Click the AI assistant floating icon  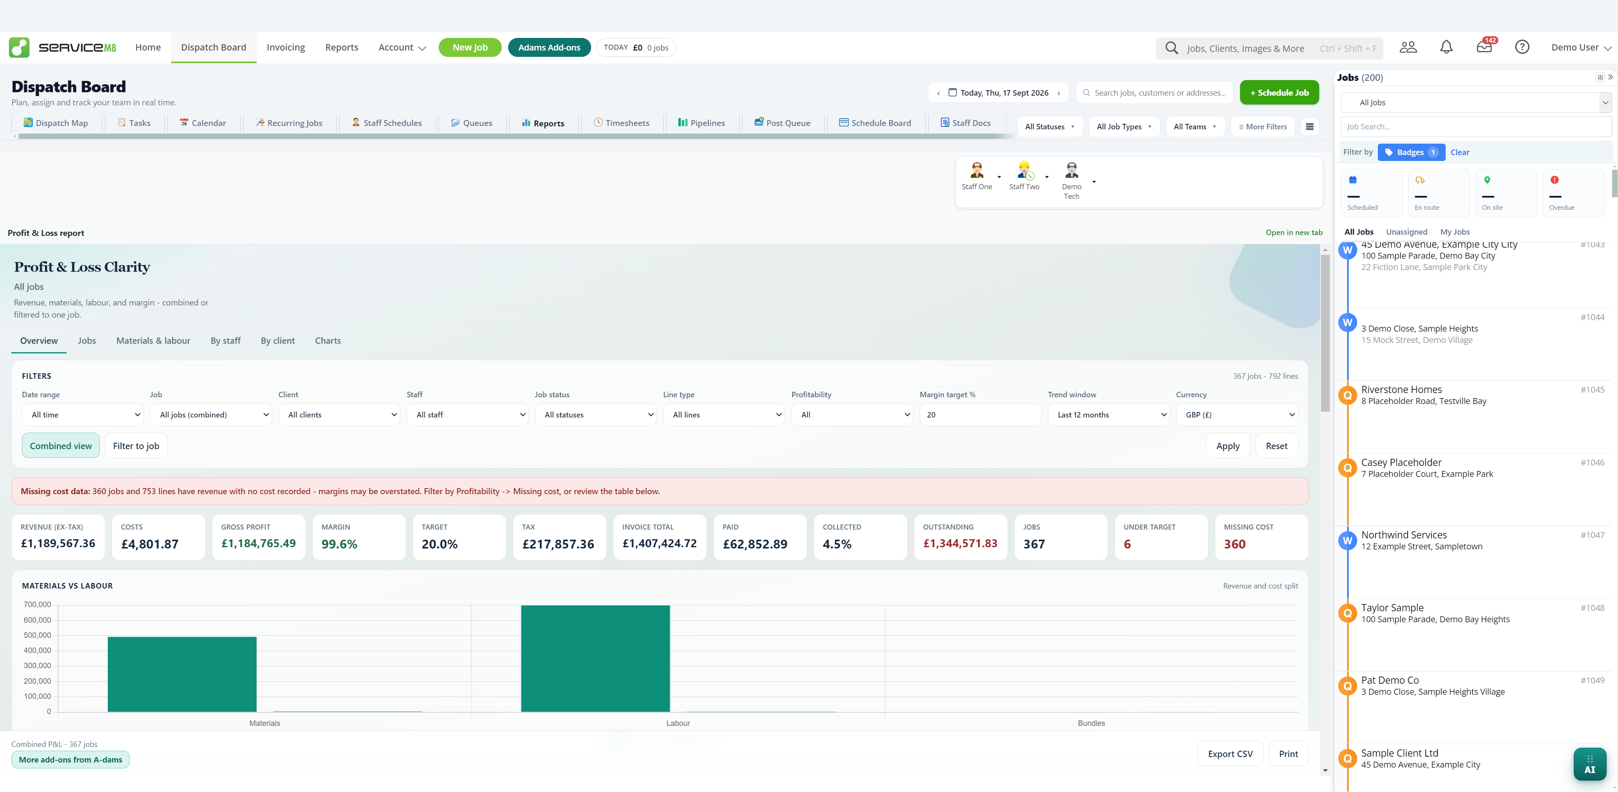click(1590, 764)
